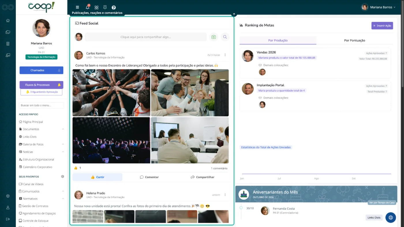
Task: Click the globe button at bottom right
Action: (x=390, y=217)
